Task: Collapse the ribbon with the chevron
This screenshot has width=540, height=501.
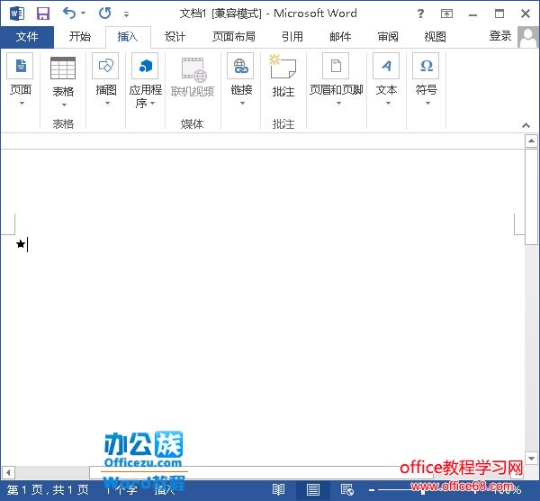Action: [x=526, y=125]
